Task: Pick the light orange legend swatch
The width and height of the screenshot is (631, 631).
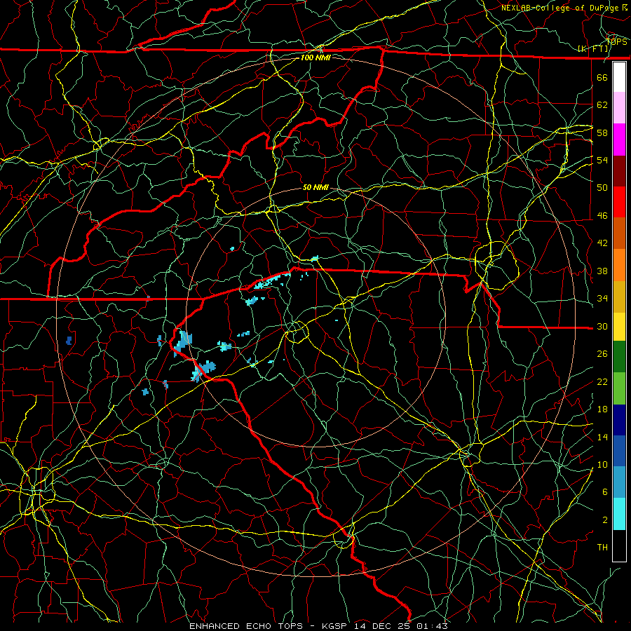Action: click(x=619, y=265)
